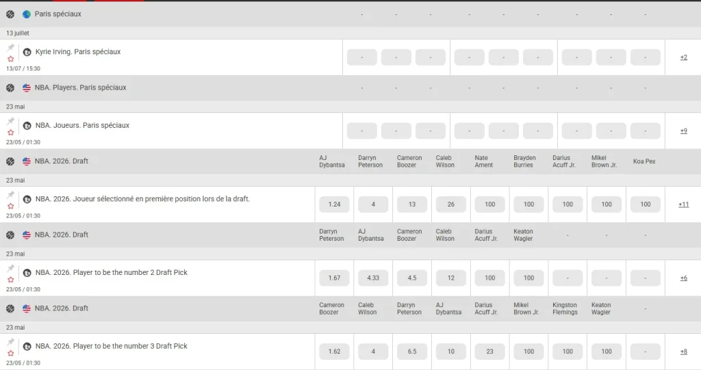This screenshot has height=370, width=701.
Task: Click basketball icon beside Paris spéciaux header
Action: 10,14
